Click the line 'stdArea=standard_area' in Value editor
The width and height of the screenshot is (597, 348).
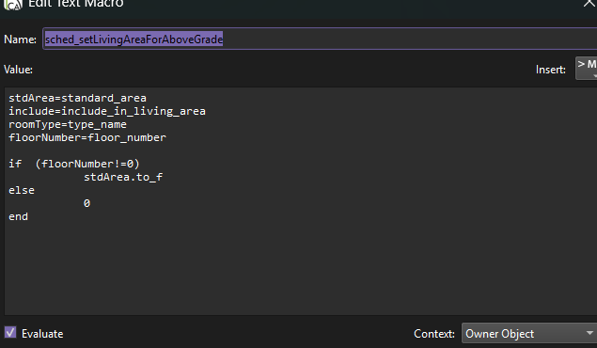tap(77, 98)
